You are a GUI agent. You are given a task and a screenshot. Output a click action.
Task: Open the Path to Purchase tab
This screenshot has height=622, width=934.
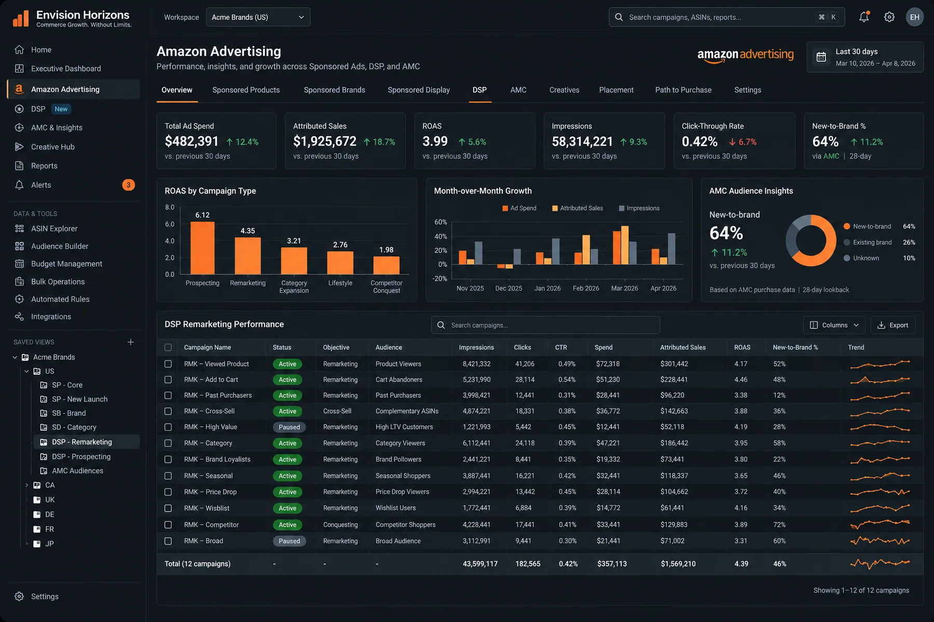click(x=683, y=90)
